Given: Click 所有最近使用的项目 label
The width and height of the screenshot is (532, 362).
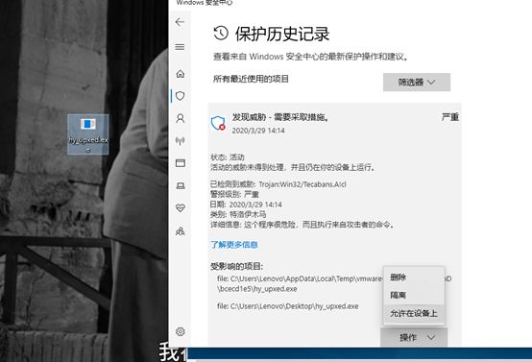Looking at the screenshot, I should (x=251, y=79).
